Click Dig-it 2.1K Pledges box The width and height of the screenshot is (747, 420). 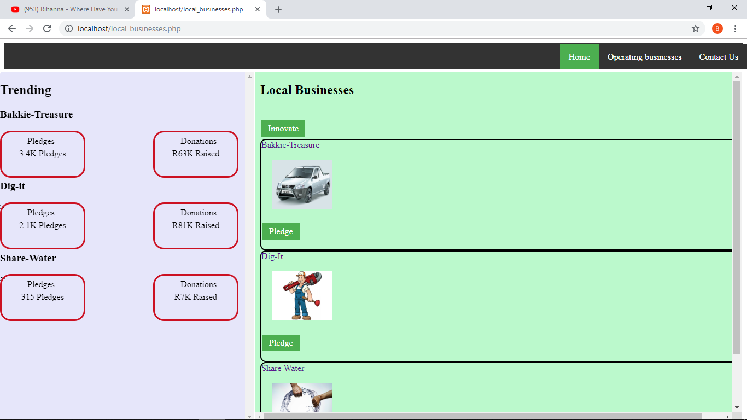[x=43, y=226]
